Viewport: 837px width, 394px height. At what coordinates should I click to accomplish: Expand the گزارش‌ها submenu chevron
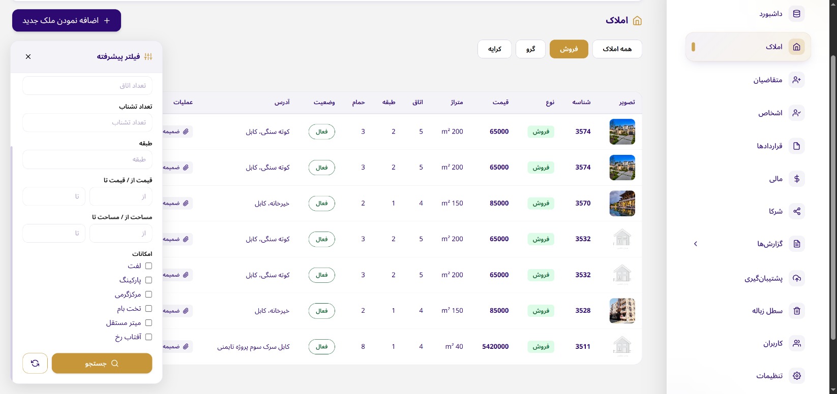tap(696, 244)
